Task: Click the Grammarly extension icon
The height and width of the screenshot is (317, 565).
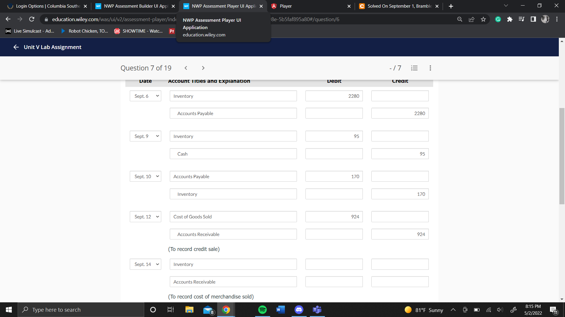Action: point(498,19)
